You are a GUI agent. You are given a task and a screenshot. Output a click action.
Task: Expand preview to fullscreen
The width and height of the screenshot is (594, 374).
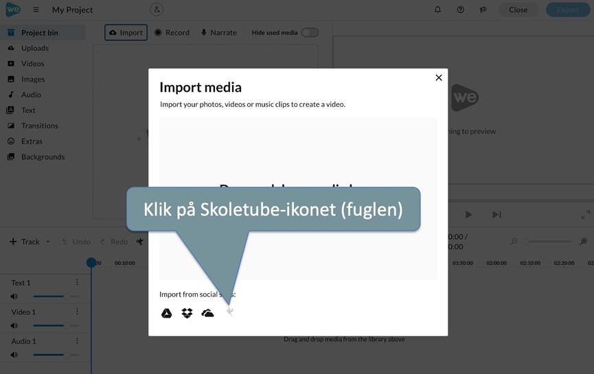pos(586,215)
